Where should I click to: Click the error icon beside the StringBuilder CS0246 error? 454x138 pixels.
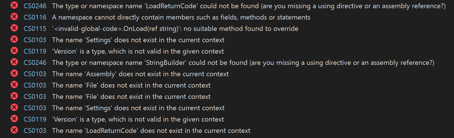pyautogui.click(x=14, y=62)
